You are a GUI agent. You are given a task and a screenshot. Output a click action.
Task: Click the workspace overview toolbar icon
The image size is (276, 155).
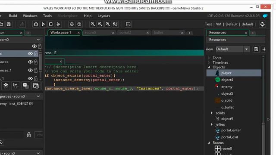(x=115, y=24)
